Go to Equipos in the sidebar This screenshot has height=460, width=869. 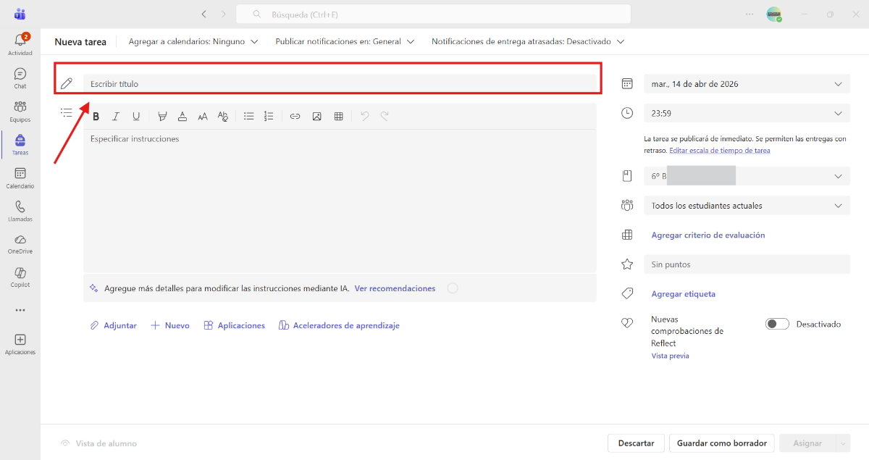pos(20,112)
